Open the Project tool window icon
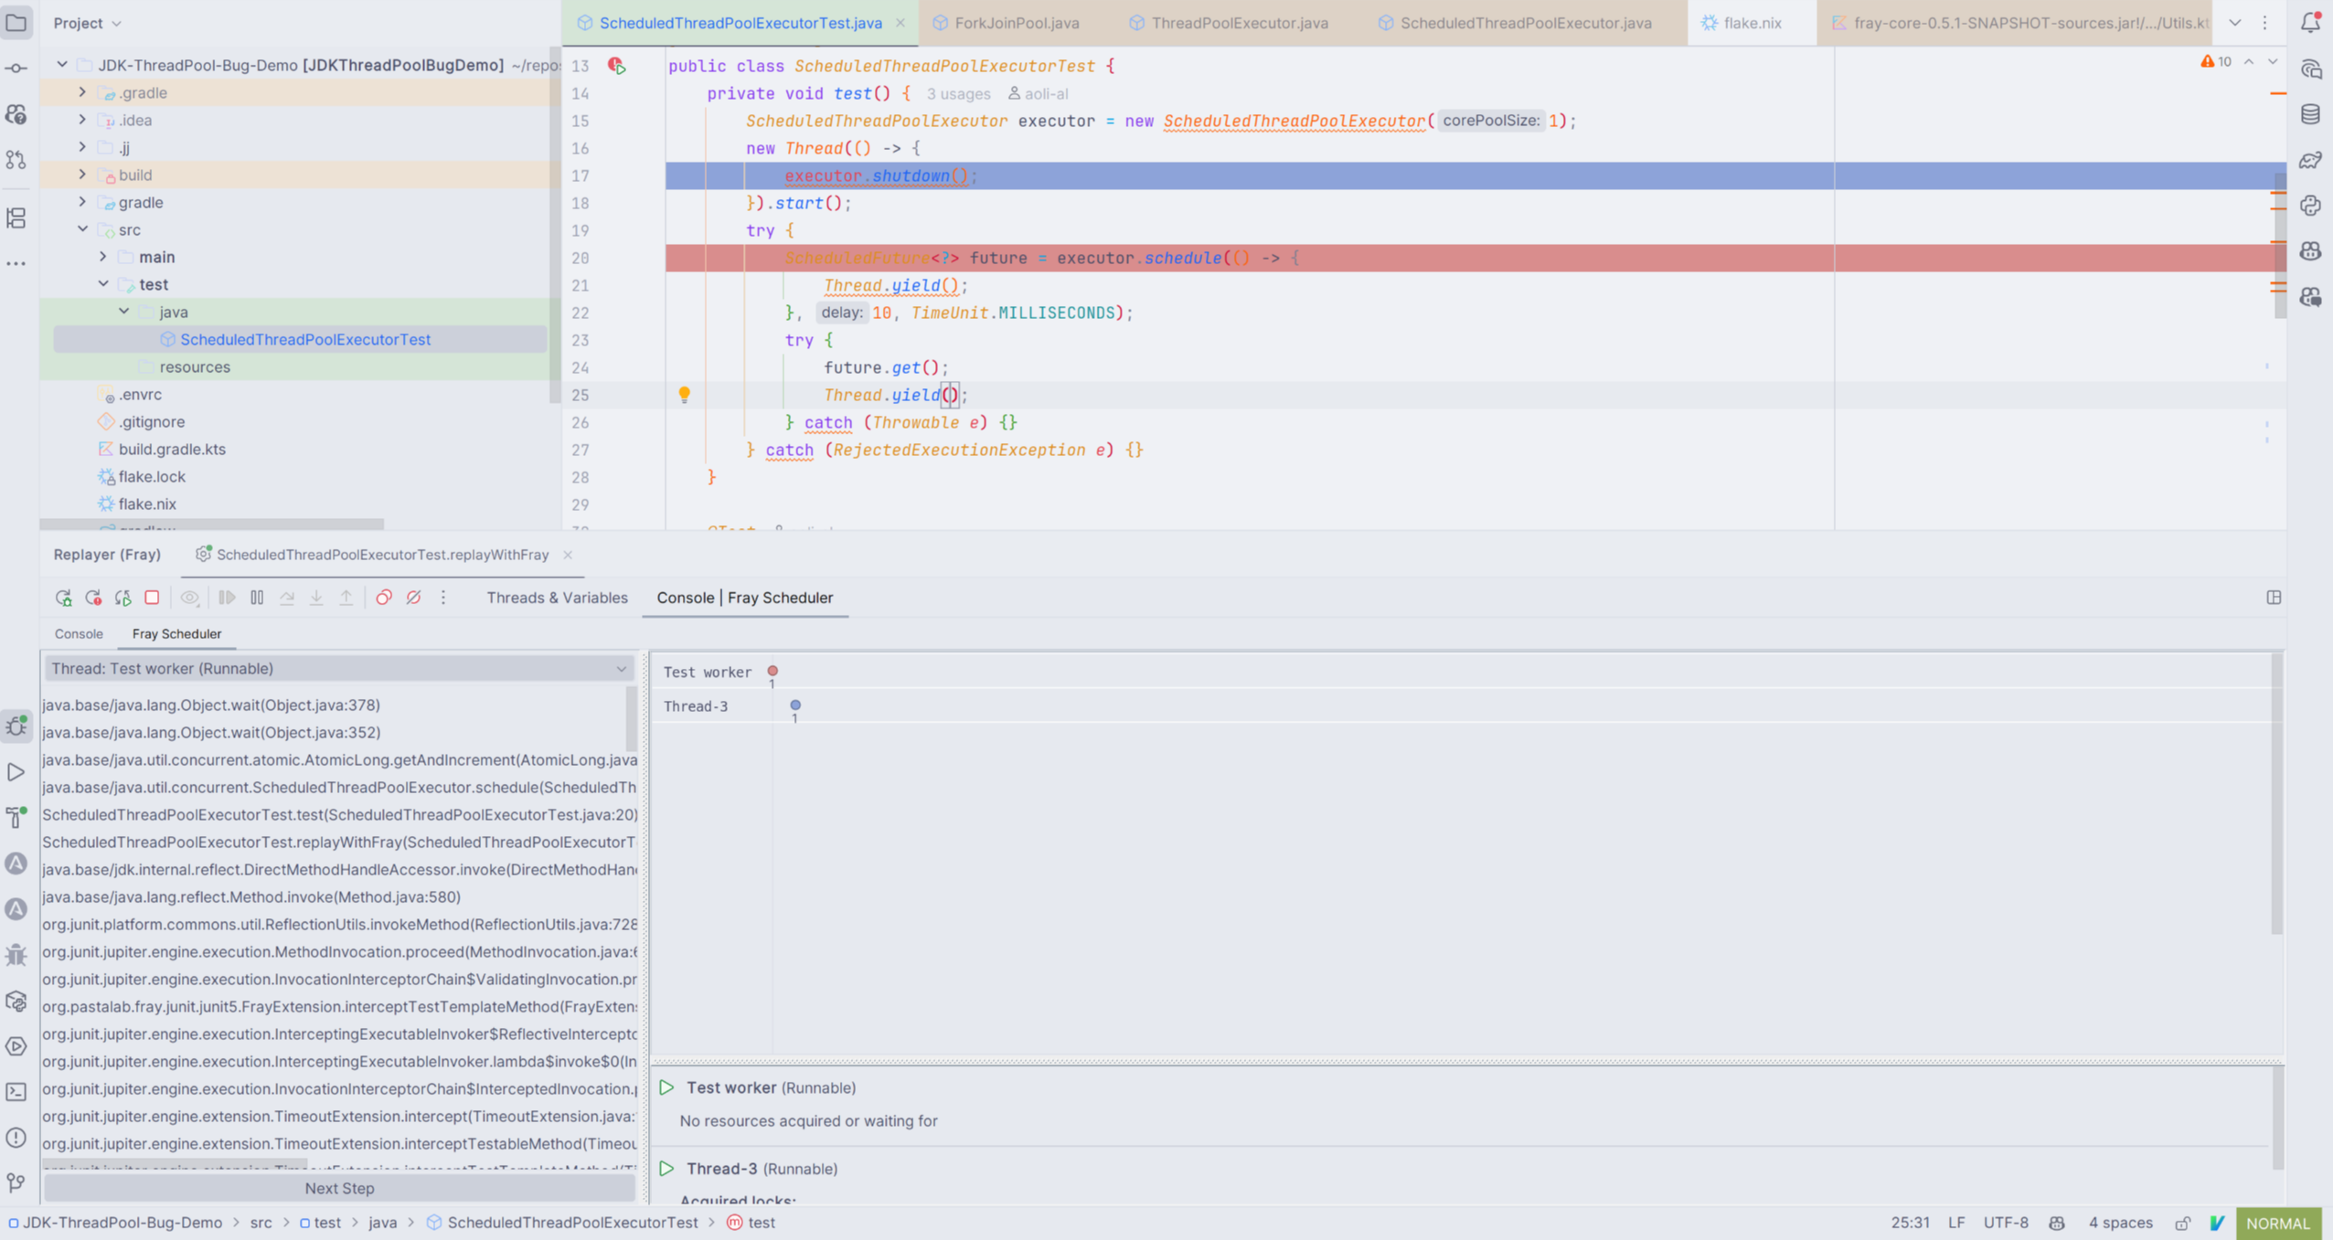This screenshot has width=2333, height=1240. click(16, 22)
